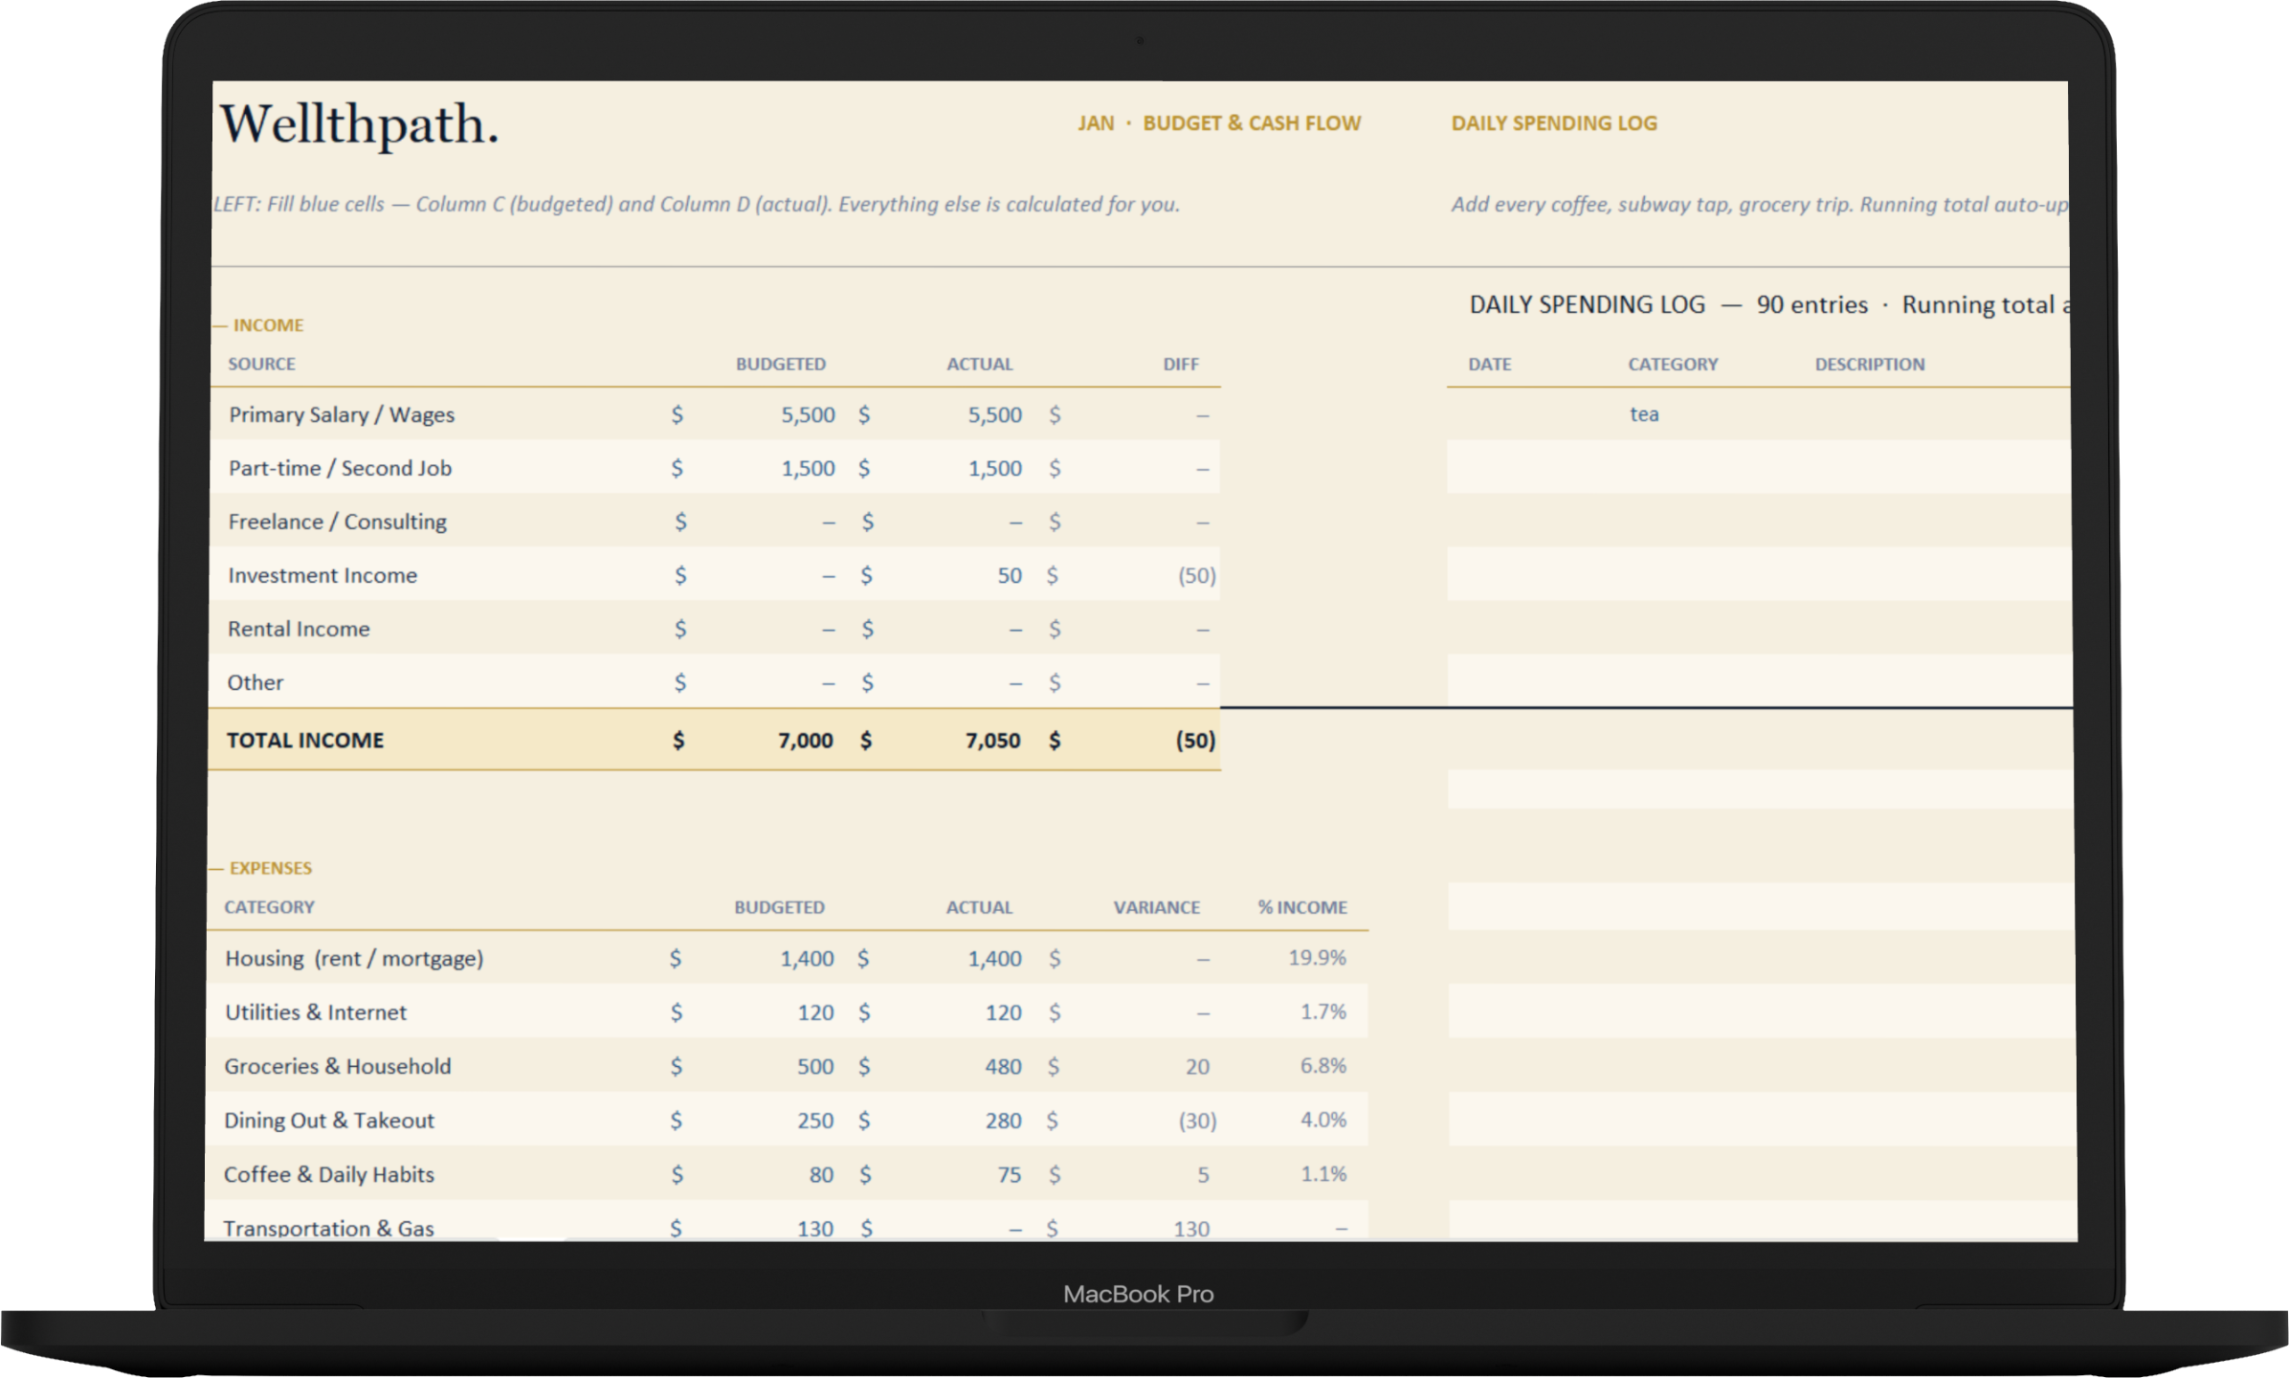Viewport: 2289px width, 1378px height.
Task: Select the CATEGORY header in the spending log
Action: (1673, 364)
